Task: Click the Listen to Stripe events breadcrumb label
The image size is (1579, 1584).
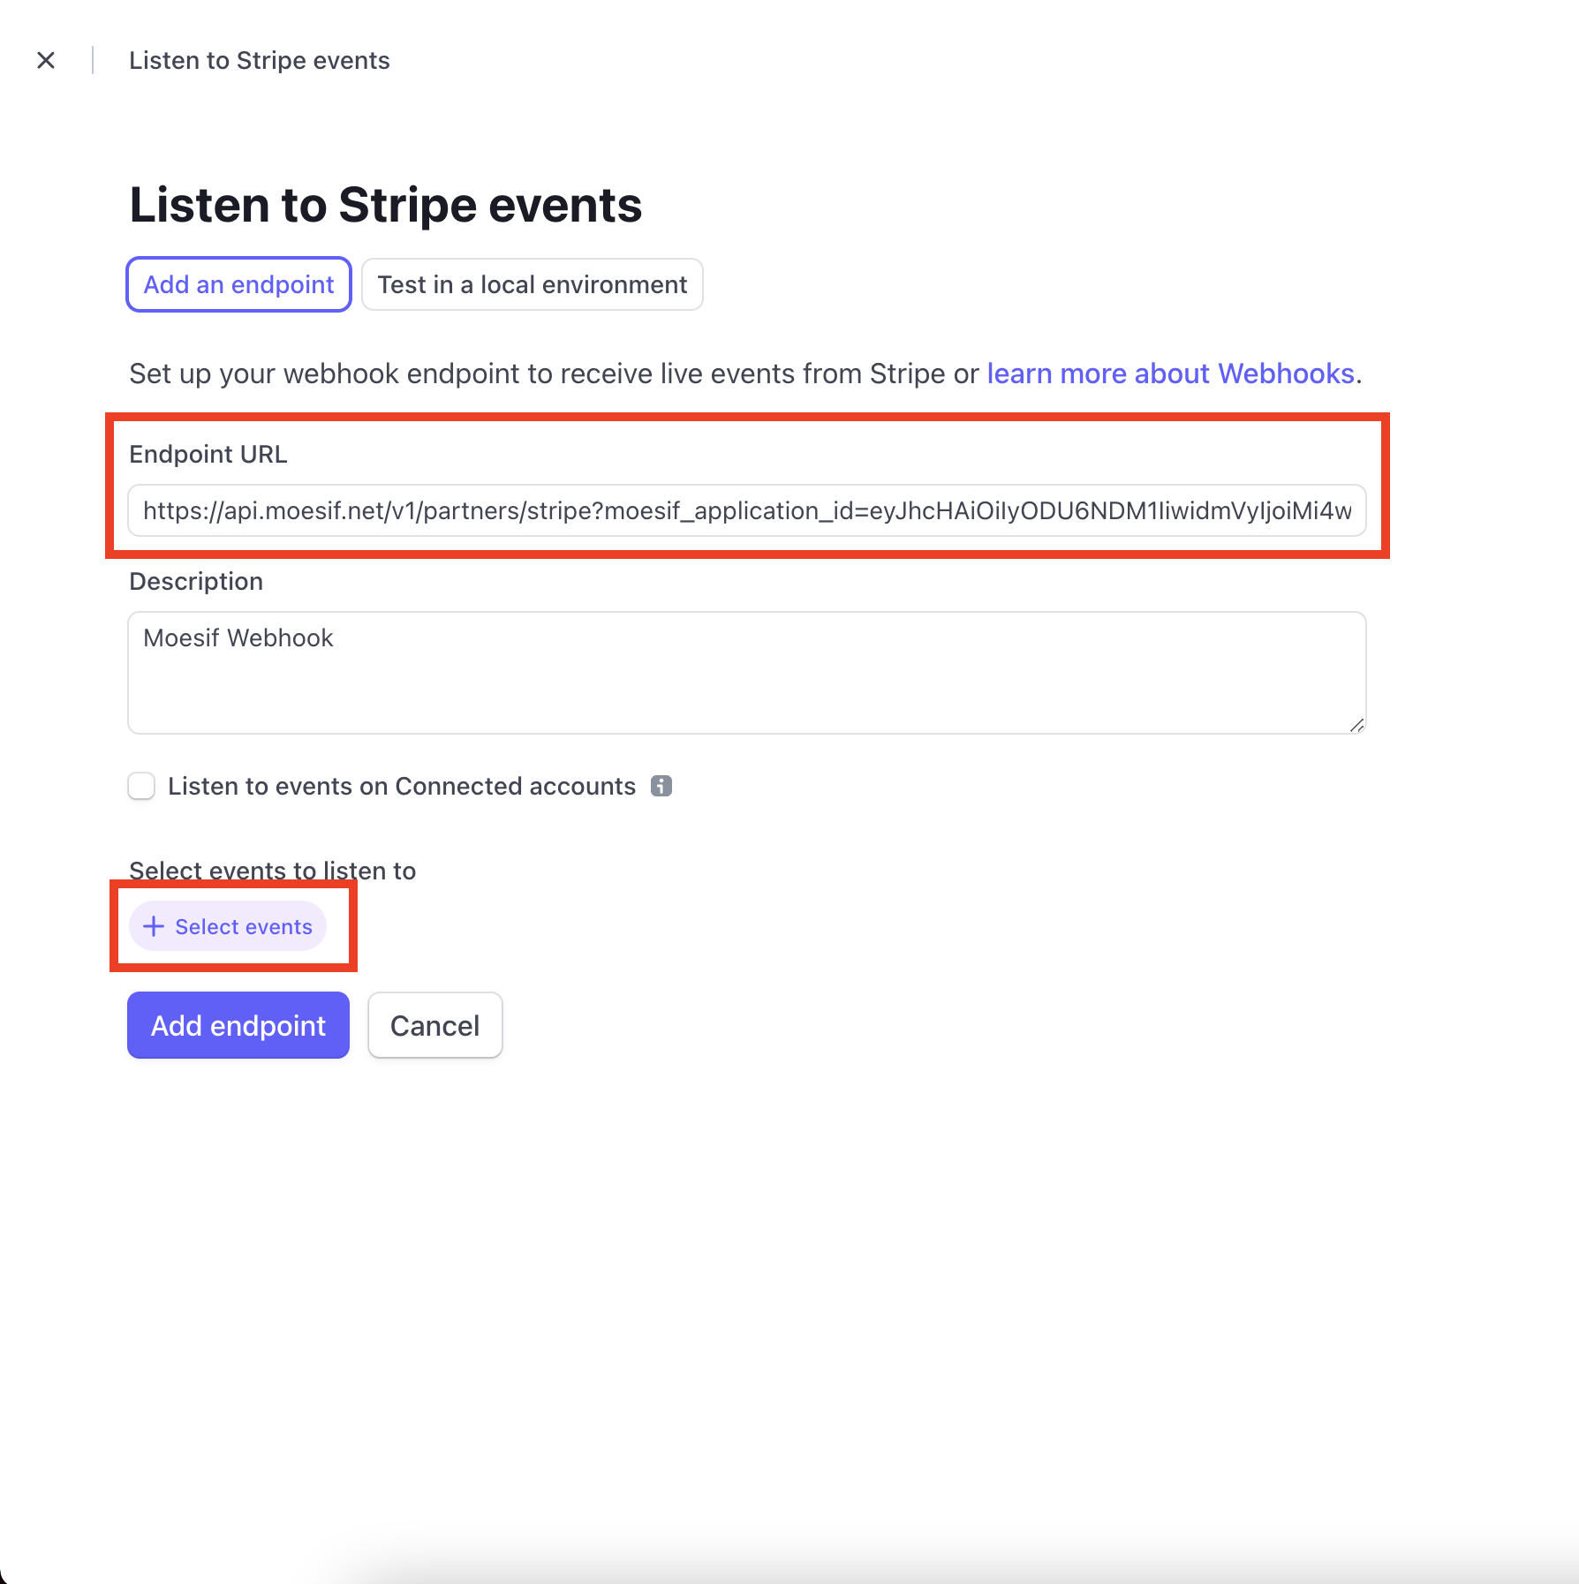Action: pyautogui.click(x=259, y=60)
